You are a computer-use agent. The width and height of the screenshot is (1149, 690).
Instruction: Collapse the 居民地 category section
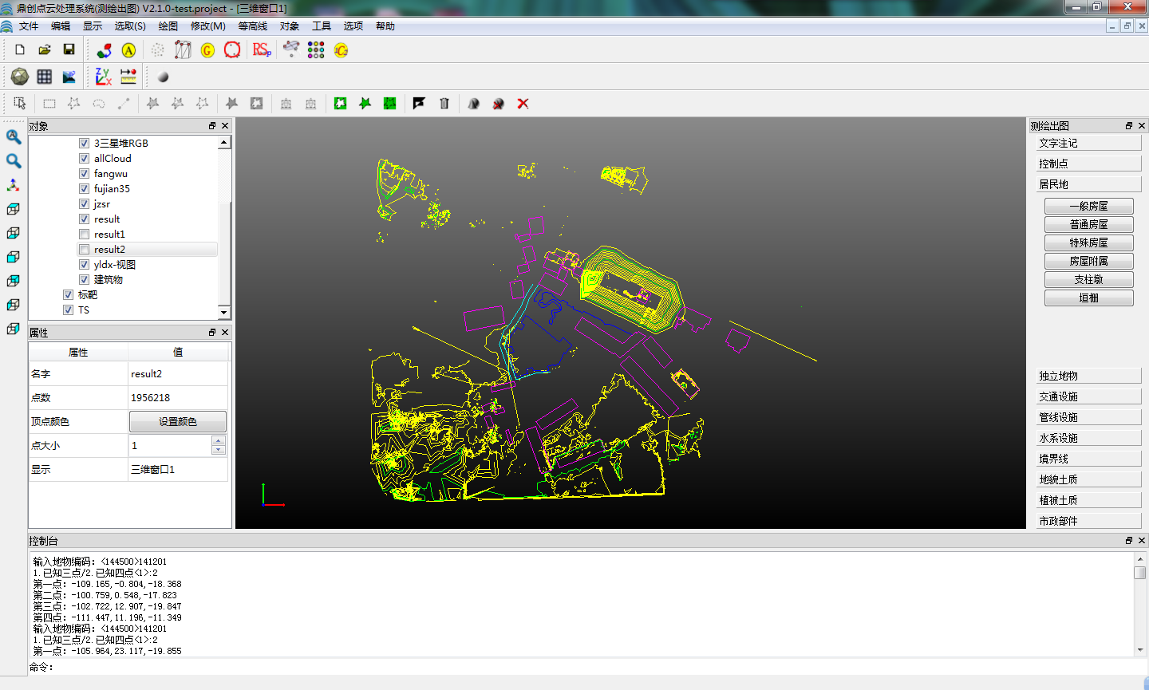1088,184
